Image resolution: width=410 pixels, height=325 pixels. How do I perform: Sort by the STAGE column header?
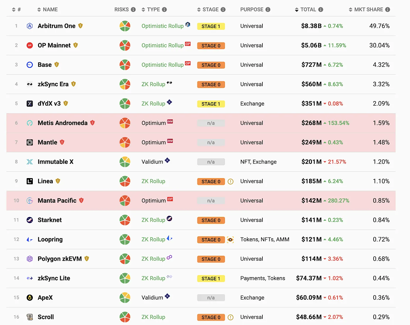tap(208, 10)
